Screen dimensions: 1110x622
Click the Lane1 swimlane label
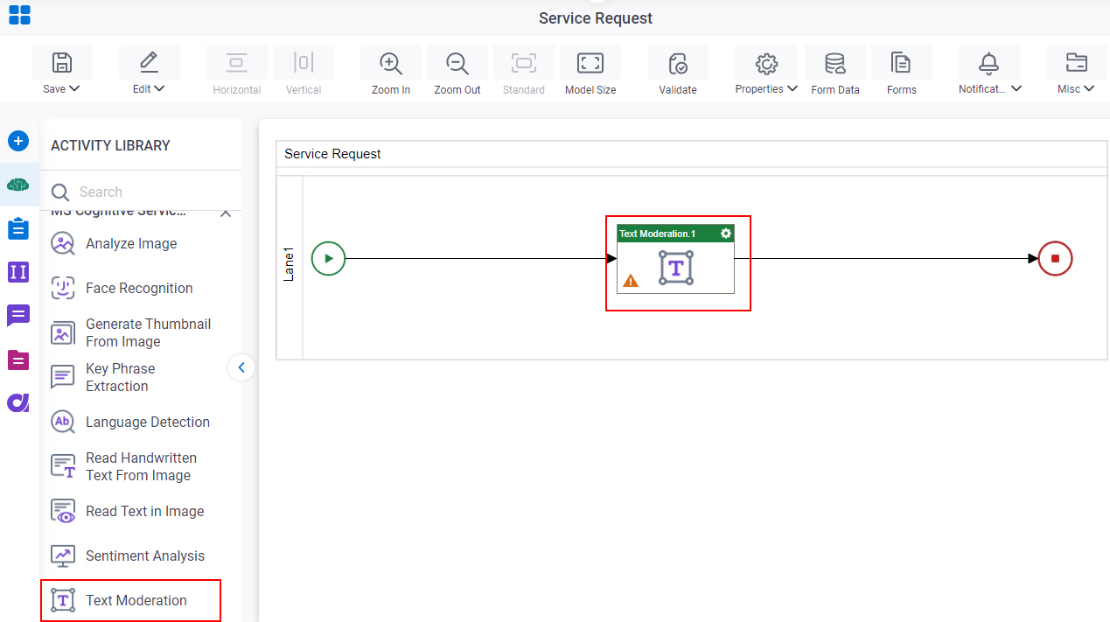tap(289, 264)
